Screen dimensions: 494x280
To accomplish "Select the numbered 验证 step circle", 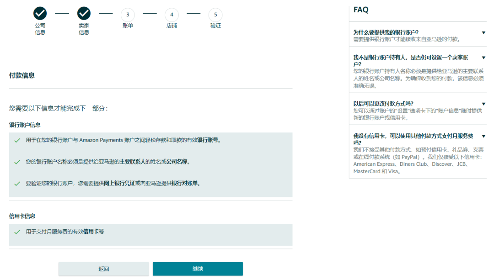I will pyautogui.click(x=215, y=14).
